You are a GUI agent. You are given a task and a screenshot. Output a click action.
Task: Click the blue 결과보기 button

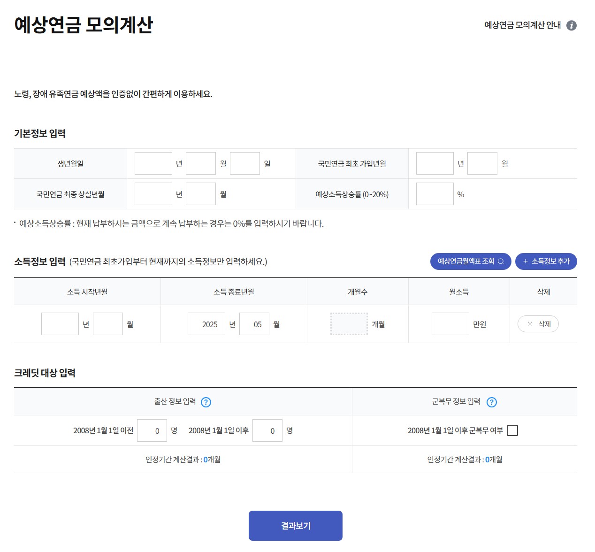[x=295, y=525]
